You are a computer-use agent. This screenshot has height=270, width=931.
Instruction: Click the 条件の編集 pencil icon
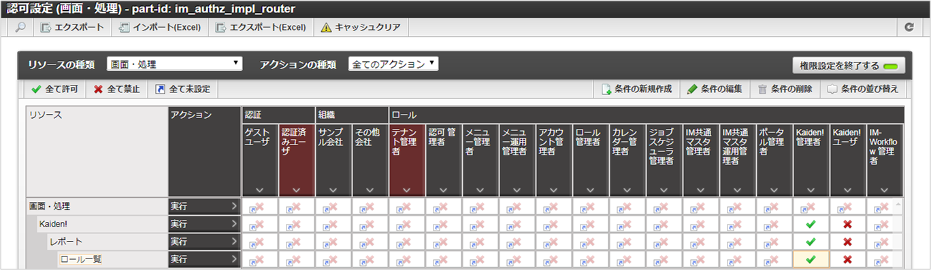click(x=692, y=89)
